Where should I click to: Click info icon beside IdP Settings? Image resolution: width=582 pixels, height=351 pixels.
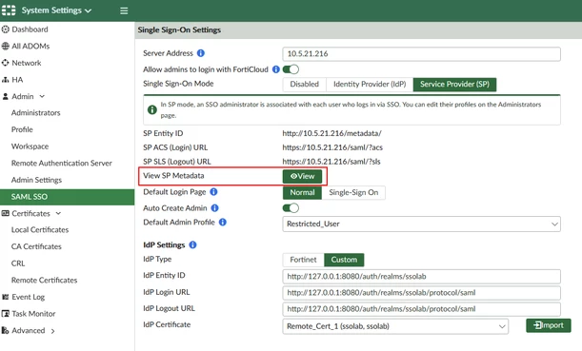[192, 244]
